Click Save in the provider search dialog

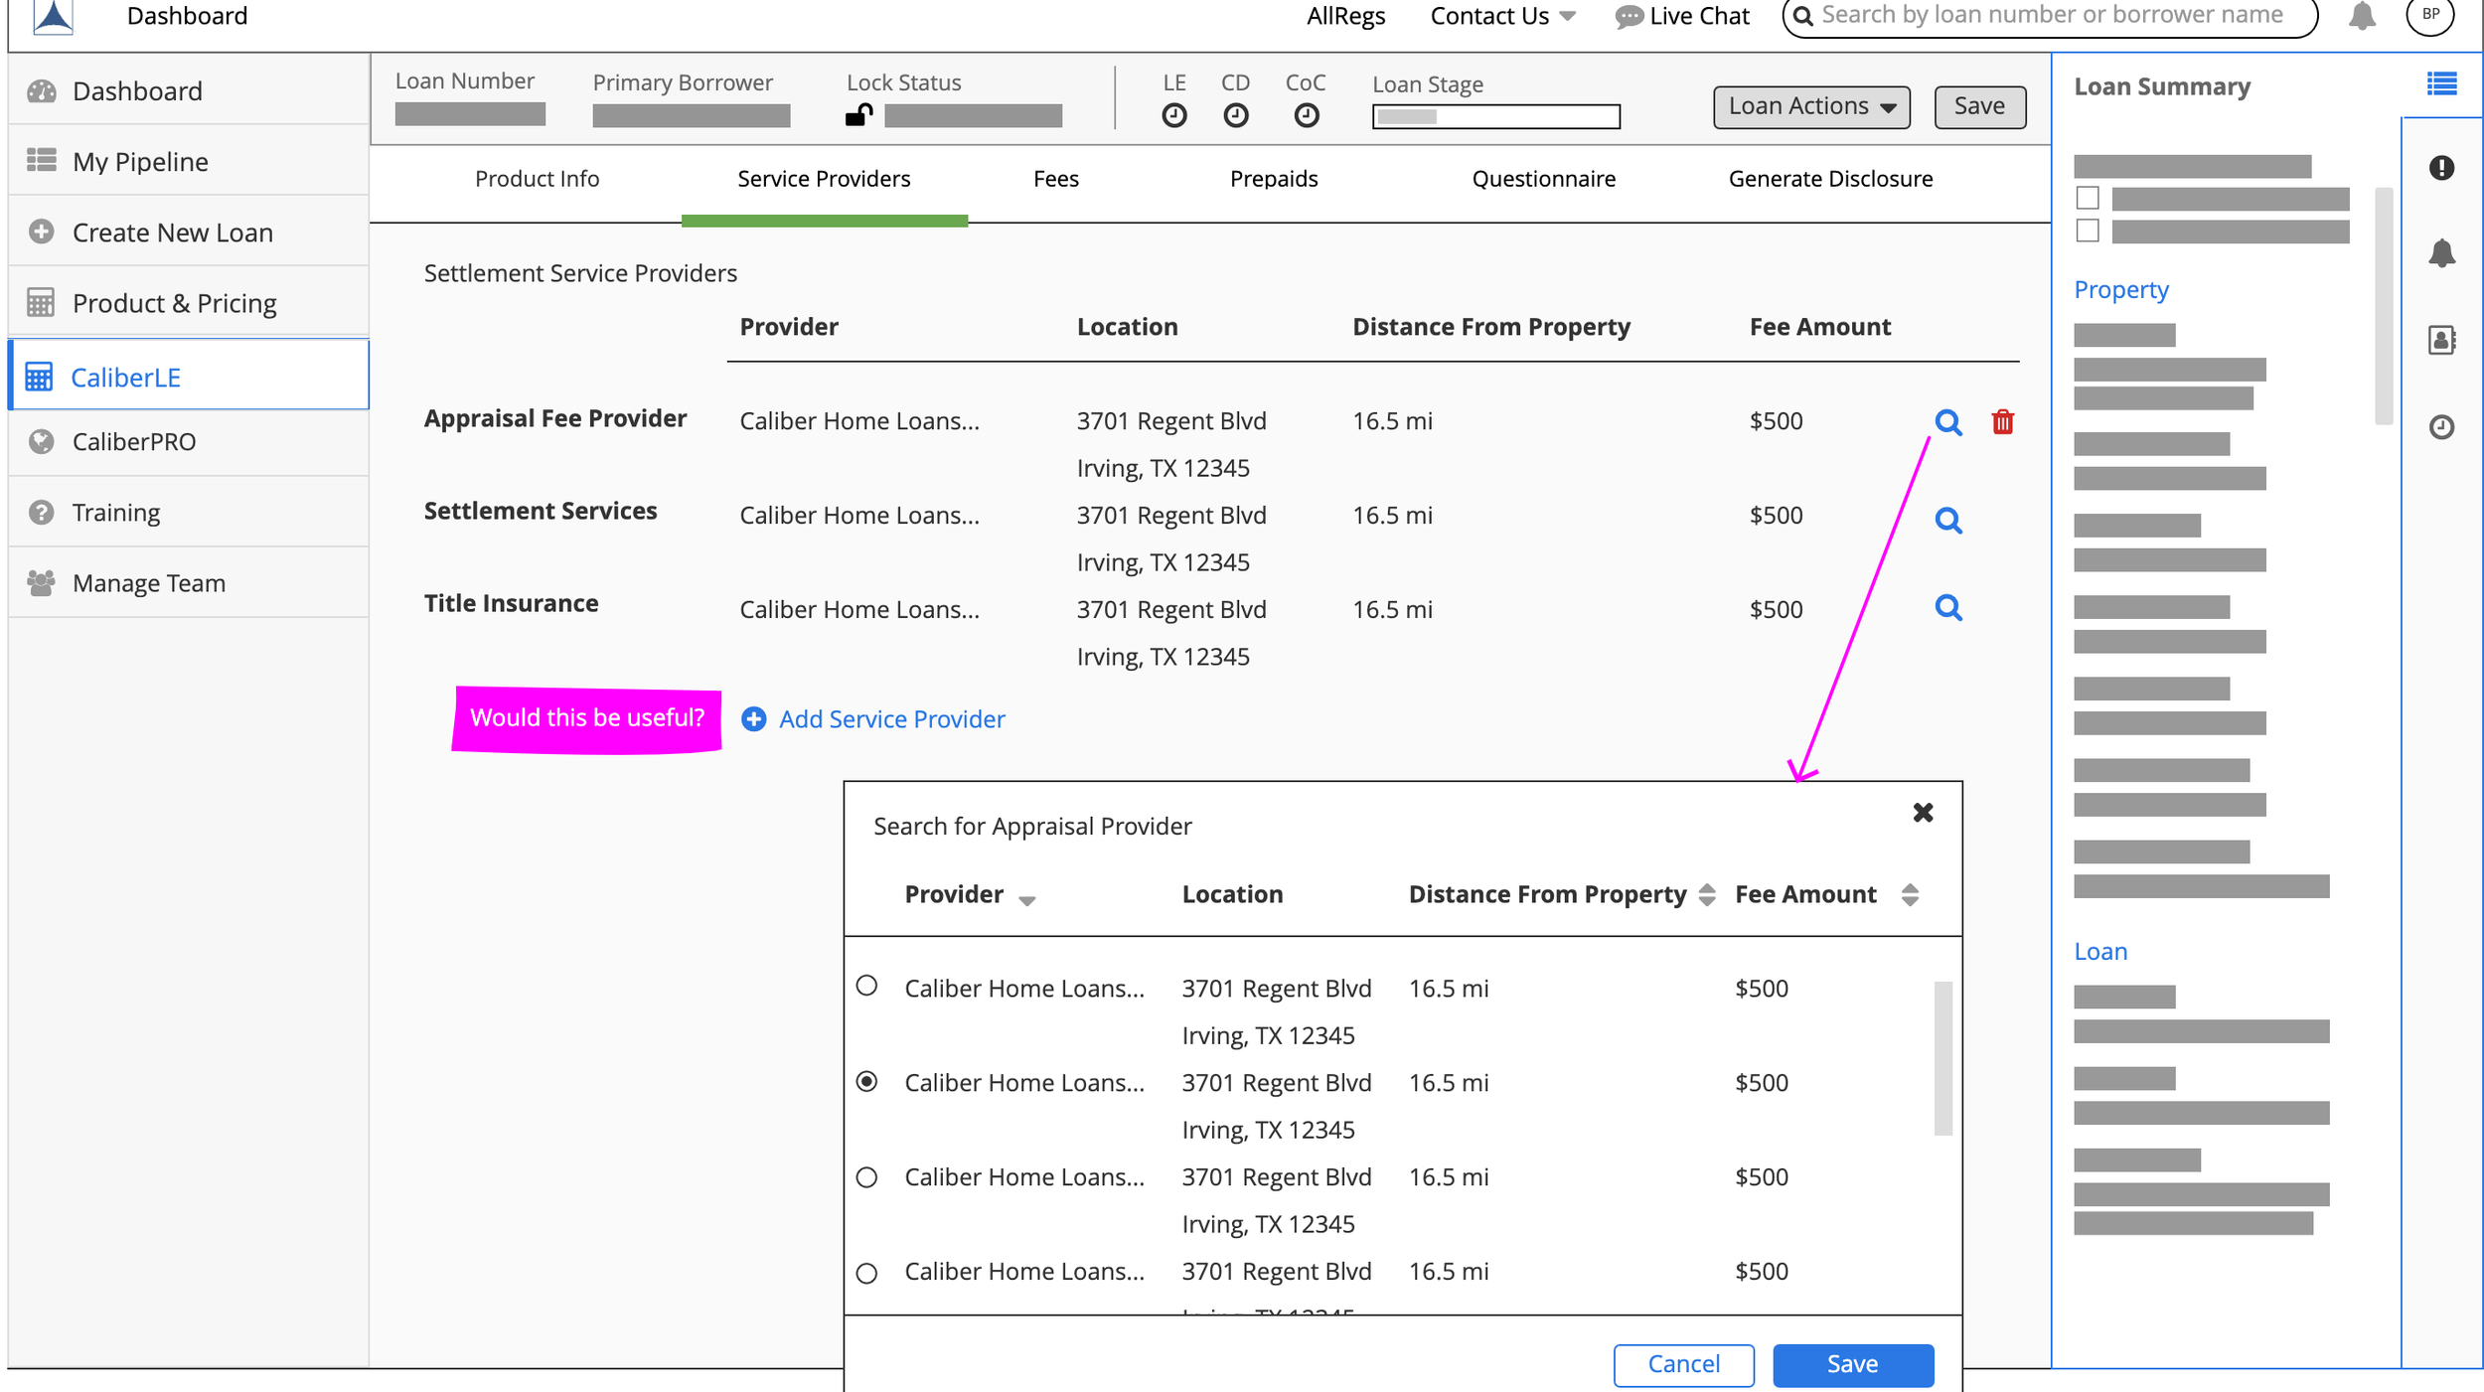click(x=1852, y=1364)
